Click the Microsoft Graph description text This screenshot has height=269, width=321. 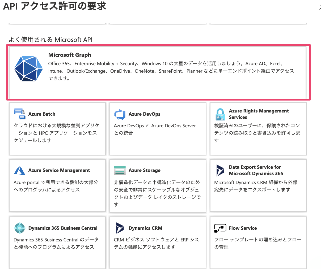tap(171, 71)
